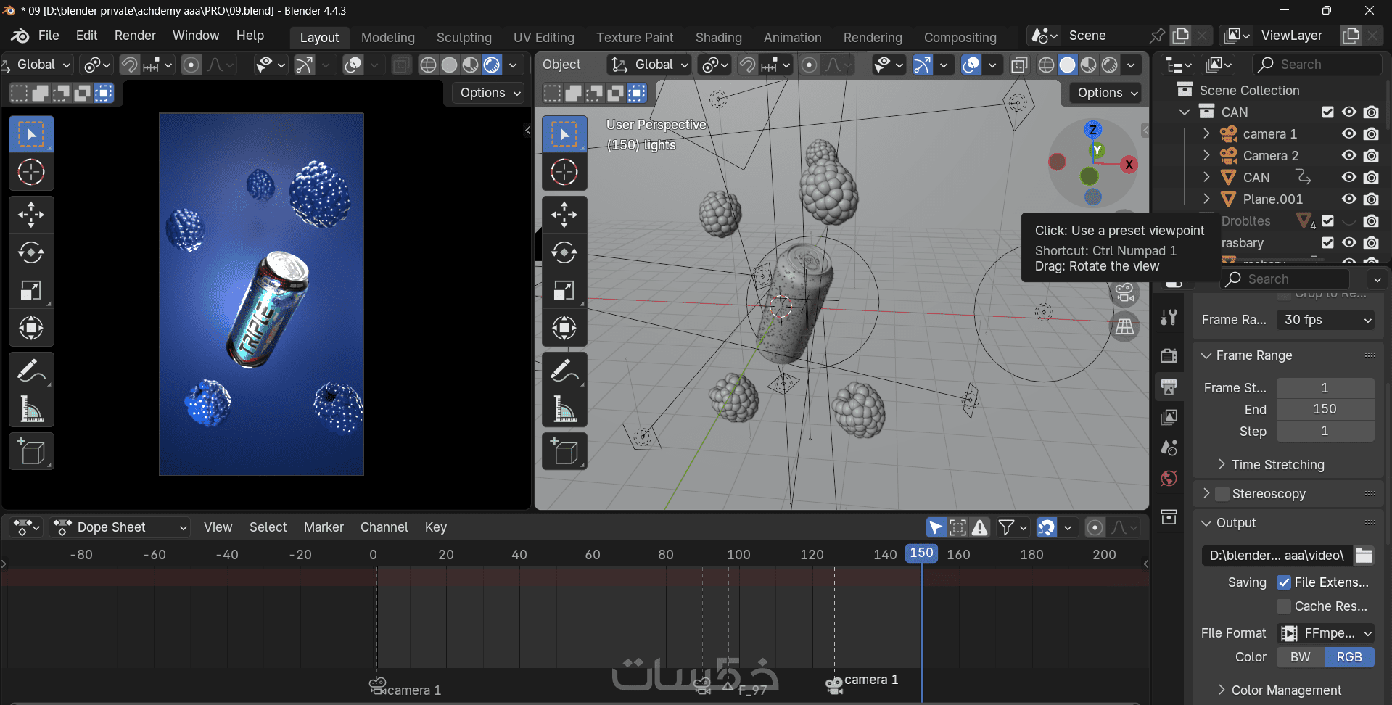Open the File Format FFmpeg dropdown
Viewport: 1392px width, 705px height.
pyautogui.click(x=1326, y=633)
